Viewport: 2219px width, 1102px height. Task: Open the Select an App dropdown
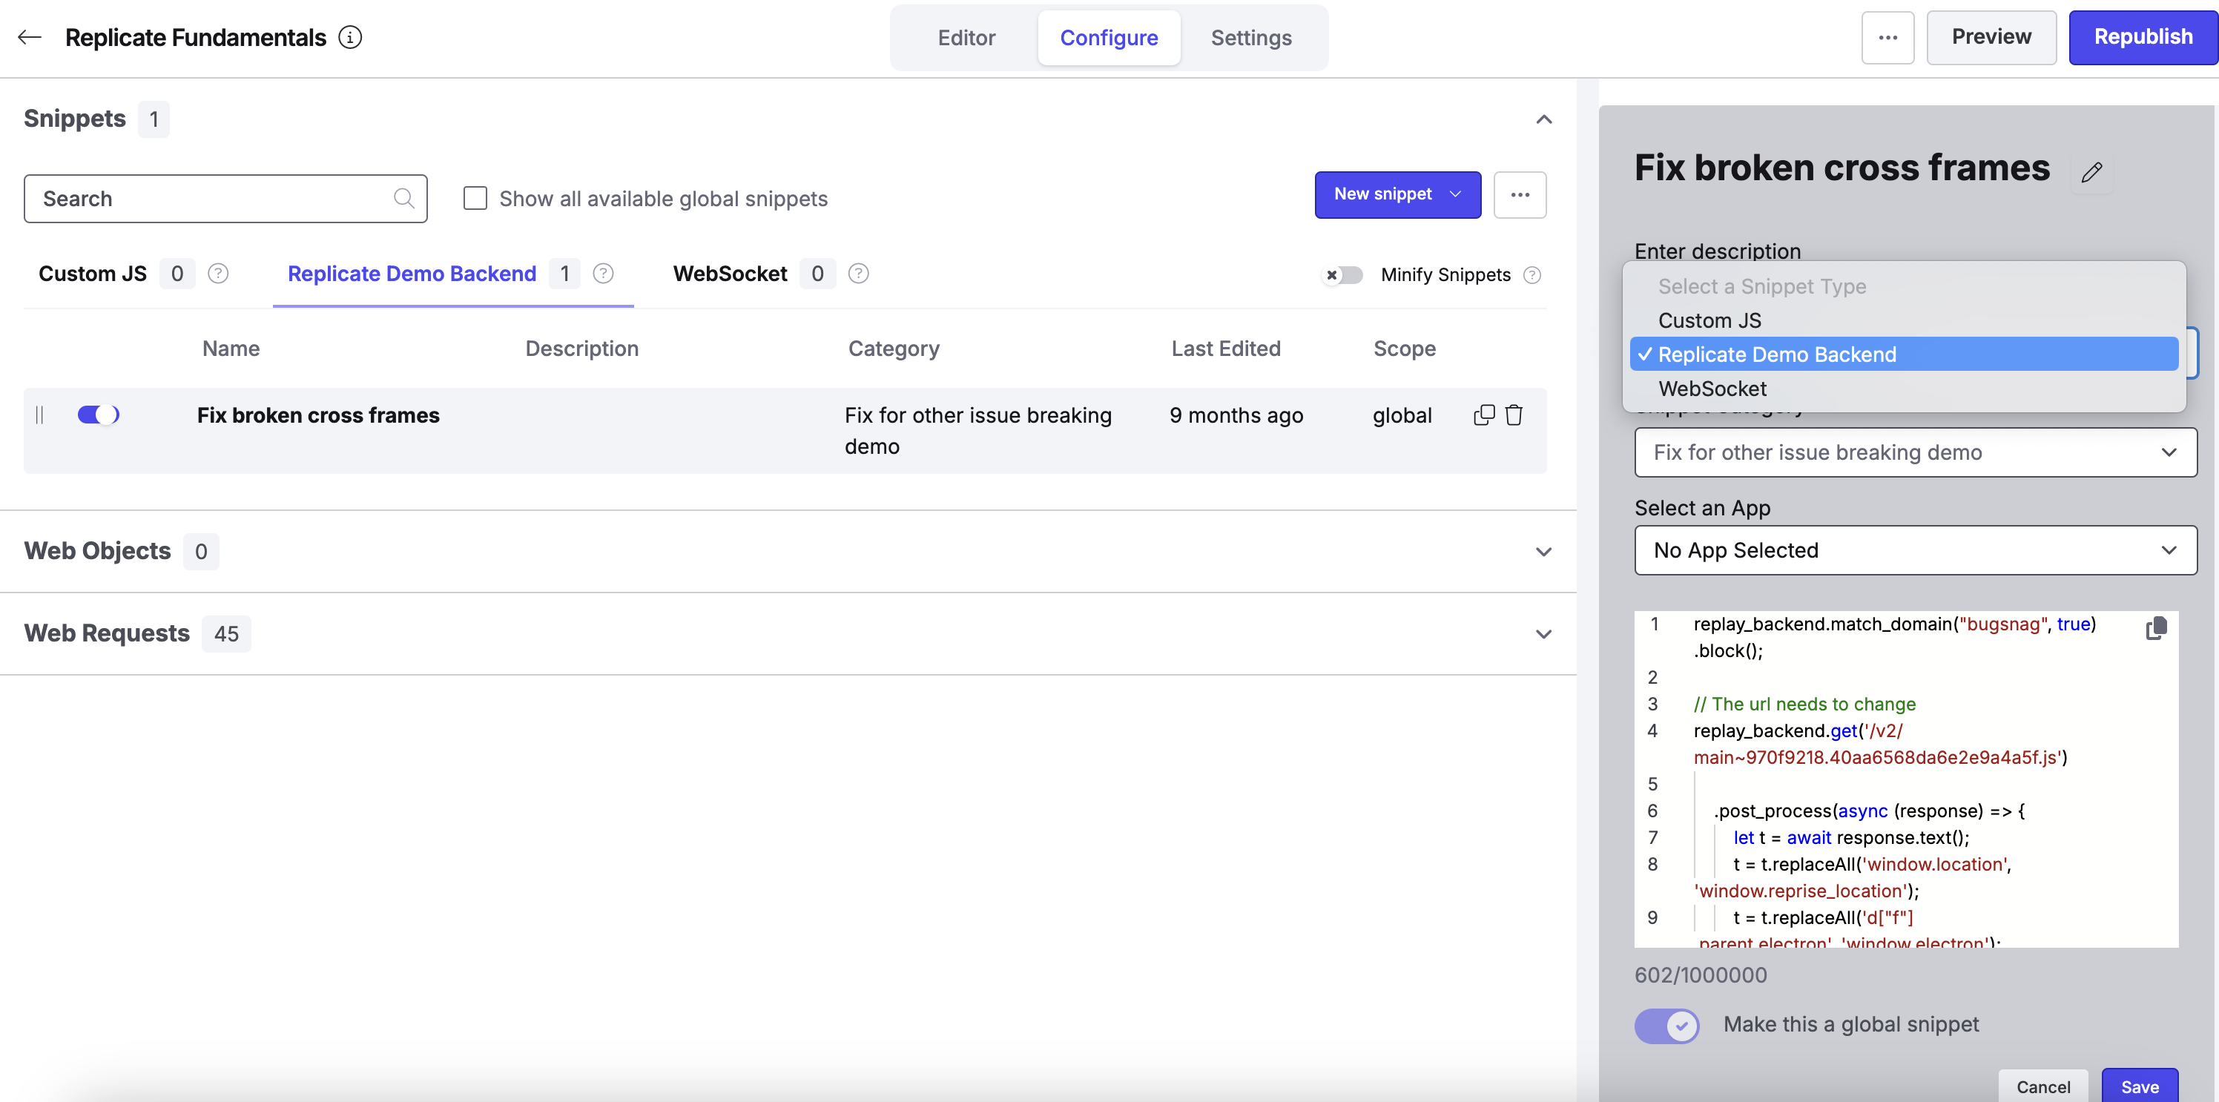pyautogui.click(x=1915, y=550)
